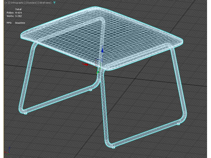Open the [+] general viewport menu
This screenshot has width=211, height=158.
(x=7, y=3)
